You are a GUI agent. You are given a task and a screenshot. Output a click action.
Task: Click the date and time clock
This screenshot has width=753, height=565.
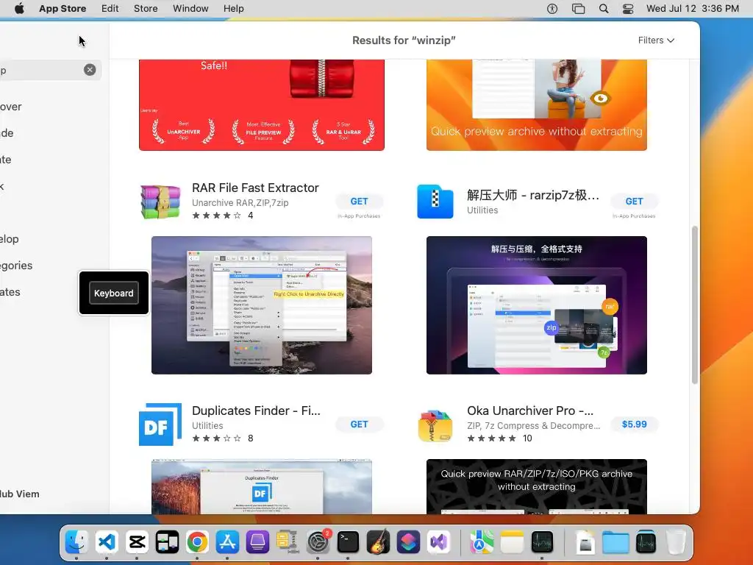pyautogui.click(x=693, y=8)
